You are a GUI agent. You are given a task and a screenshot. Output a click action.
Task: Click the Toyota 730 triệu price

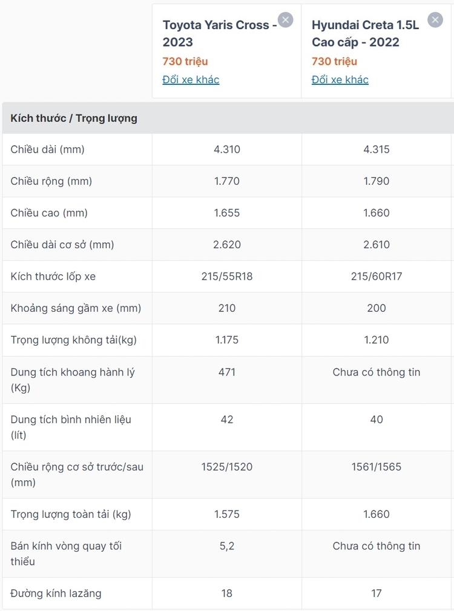[185, 61]
